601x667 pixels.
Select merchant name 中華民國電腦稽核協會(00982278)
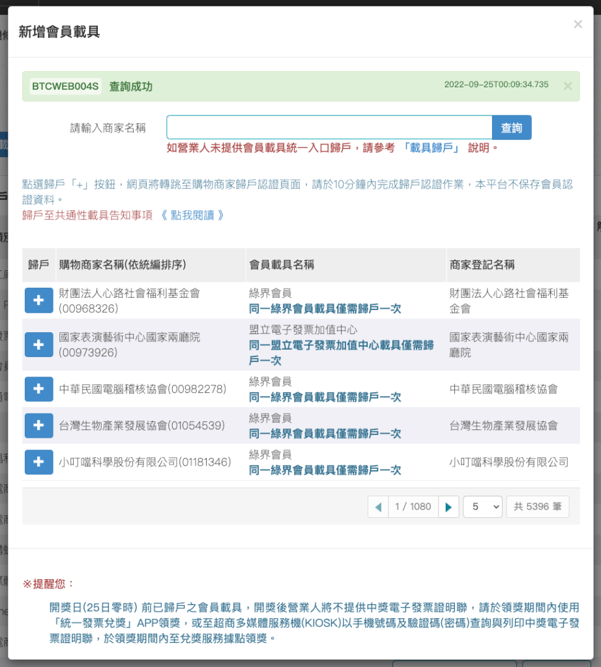143,389
